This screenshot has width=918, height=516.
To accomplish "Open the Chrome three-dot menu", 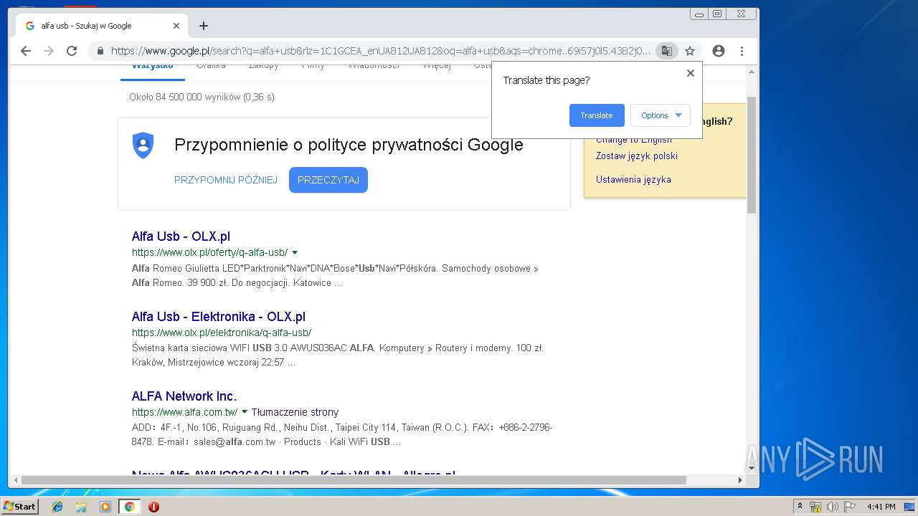I will 742,51.
